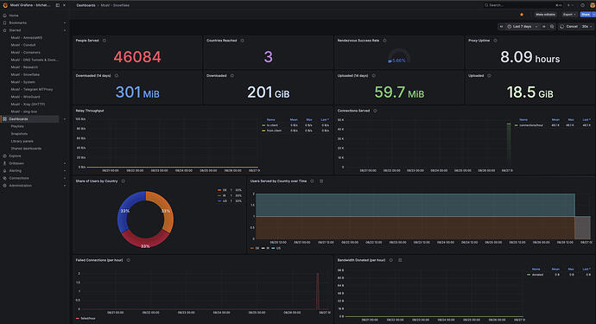Click the Last column header in the Relay Throughput legend
Screen dimensions: 596x324
[324, 120]
